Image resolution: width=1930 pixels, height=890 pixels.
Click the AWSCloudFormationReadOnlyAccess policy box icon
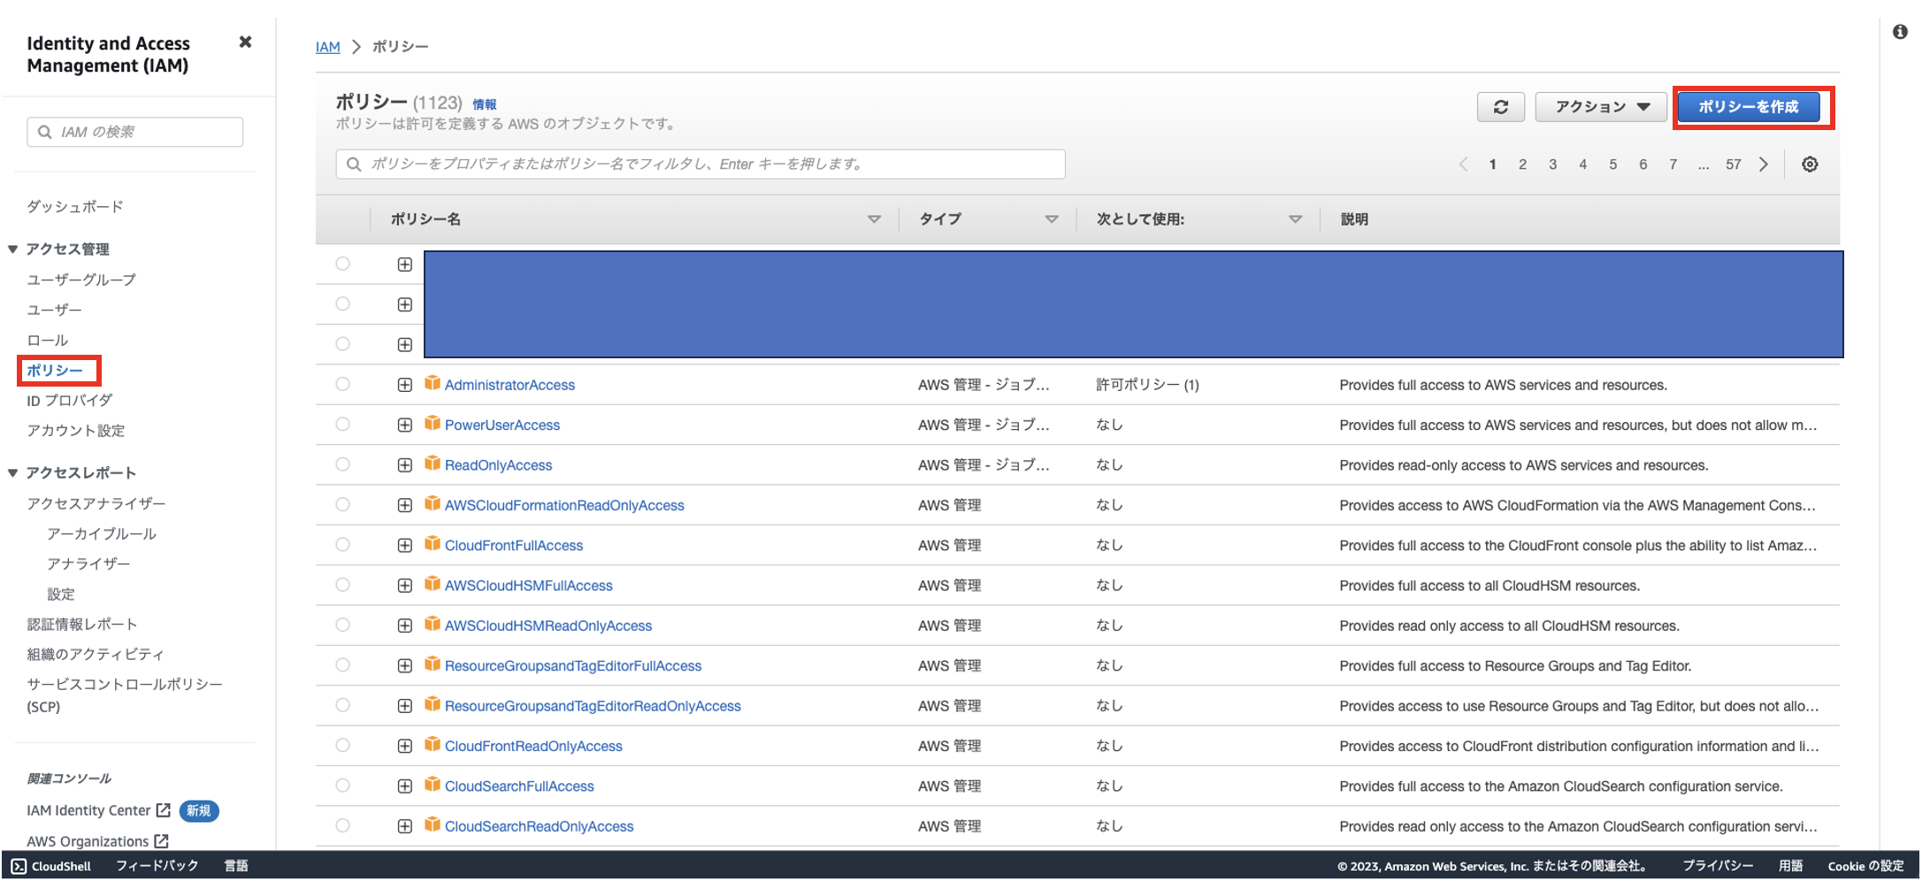433,504
